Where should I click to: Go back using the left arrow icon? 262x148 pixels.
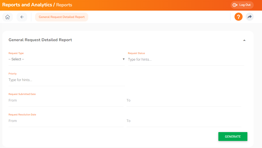pos(22,17)
